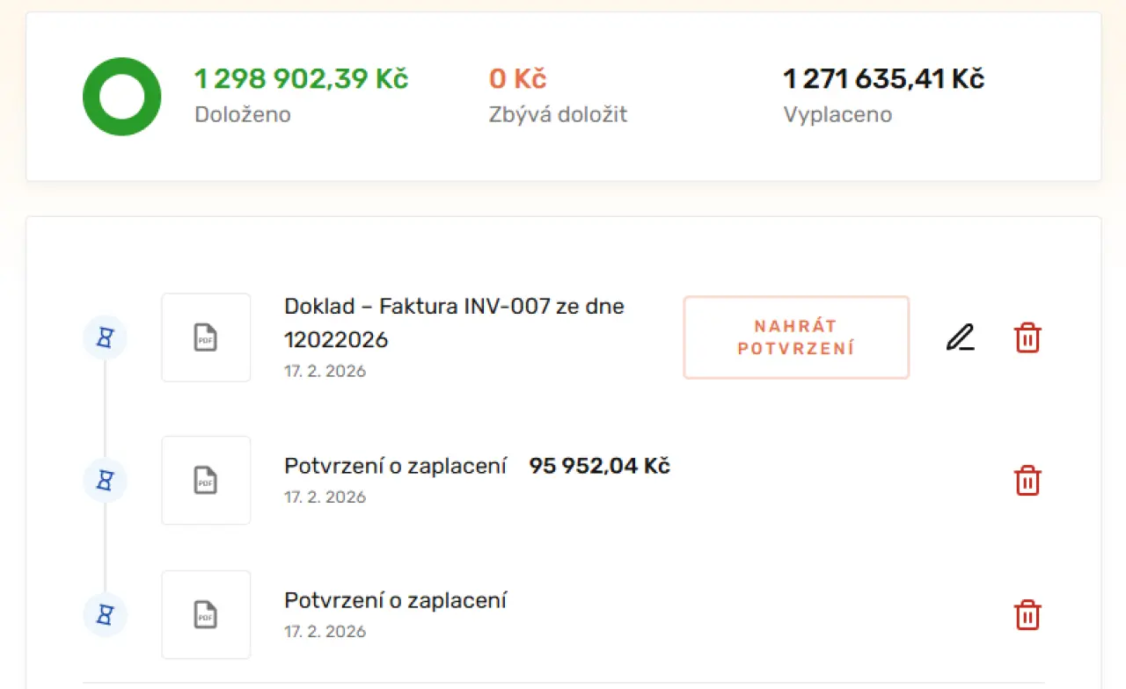Click the hourglass icon on the last confirmation row
The height and width of the screenshot is (689, 1126).
click(105, 615)
